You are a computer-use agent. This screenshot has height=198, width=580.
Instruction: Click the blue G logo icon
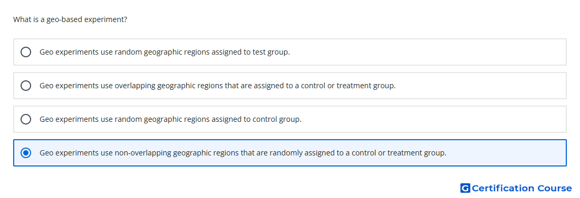click(x=465, y=188)
